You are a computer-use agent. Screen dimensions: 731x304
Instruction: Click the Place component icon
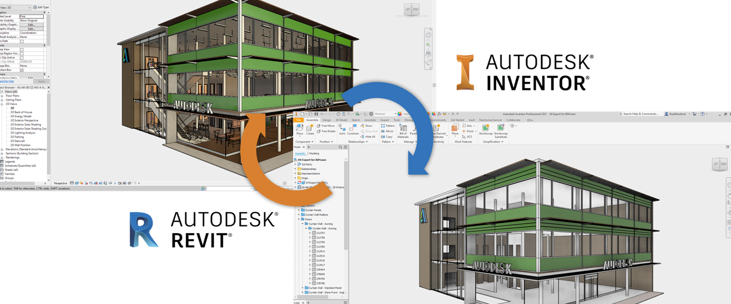(x=300, y=128)
